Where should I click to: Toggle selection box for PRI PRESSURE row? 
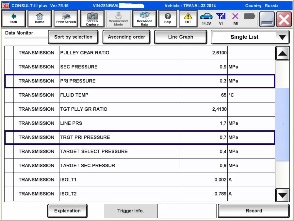[9, 81]
